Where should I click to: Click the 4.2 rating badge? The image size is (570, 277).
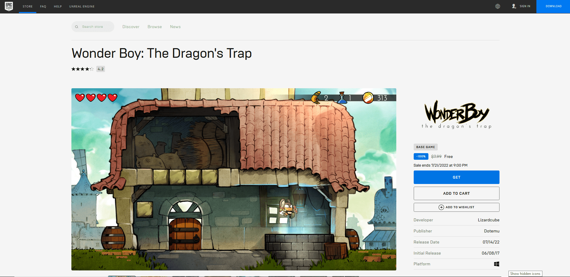[100, 69]
